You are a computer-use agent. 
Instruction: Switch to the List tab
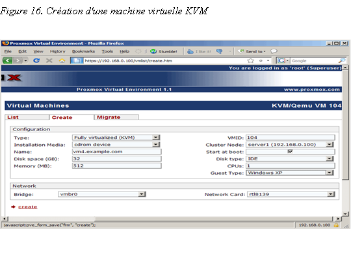[27, 117]
